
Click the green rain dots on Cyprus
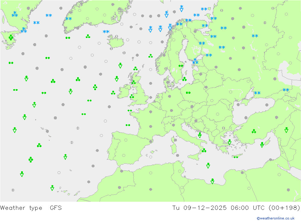(236, 157)
